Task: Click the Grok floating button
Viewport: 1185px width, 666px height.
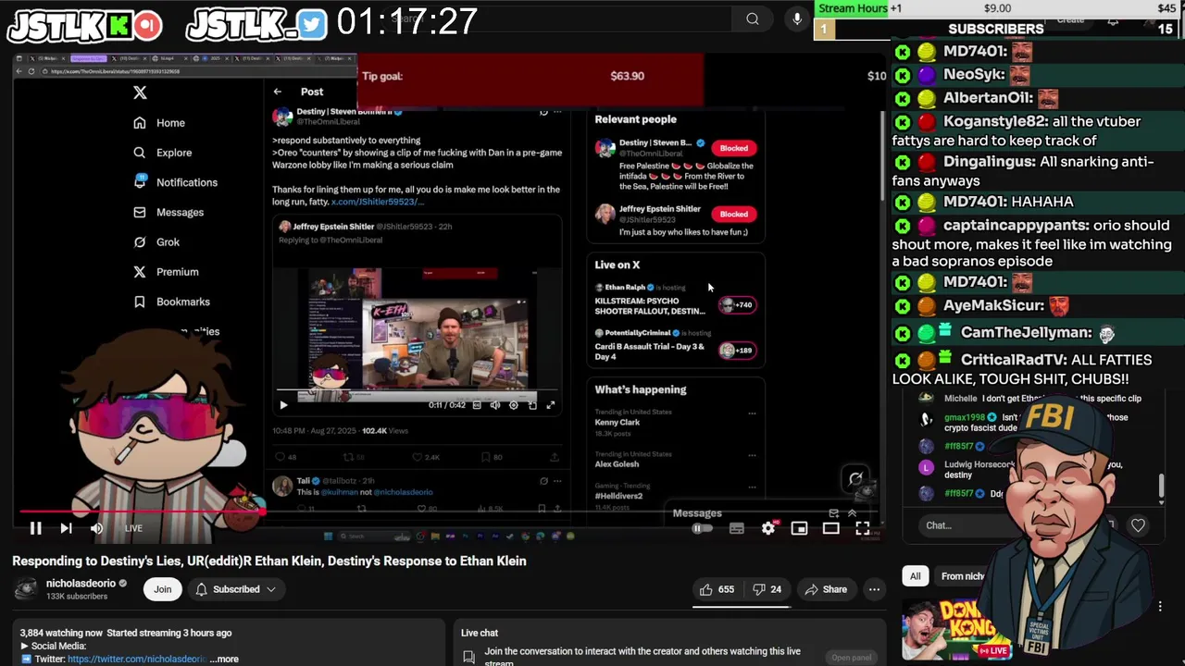Action: (856, 479)
